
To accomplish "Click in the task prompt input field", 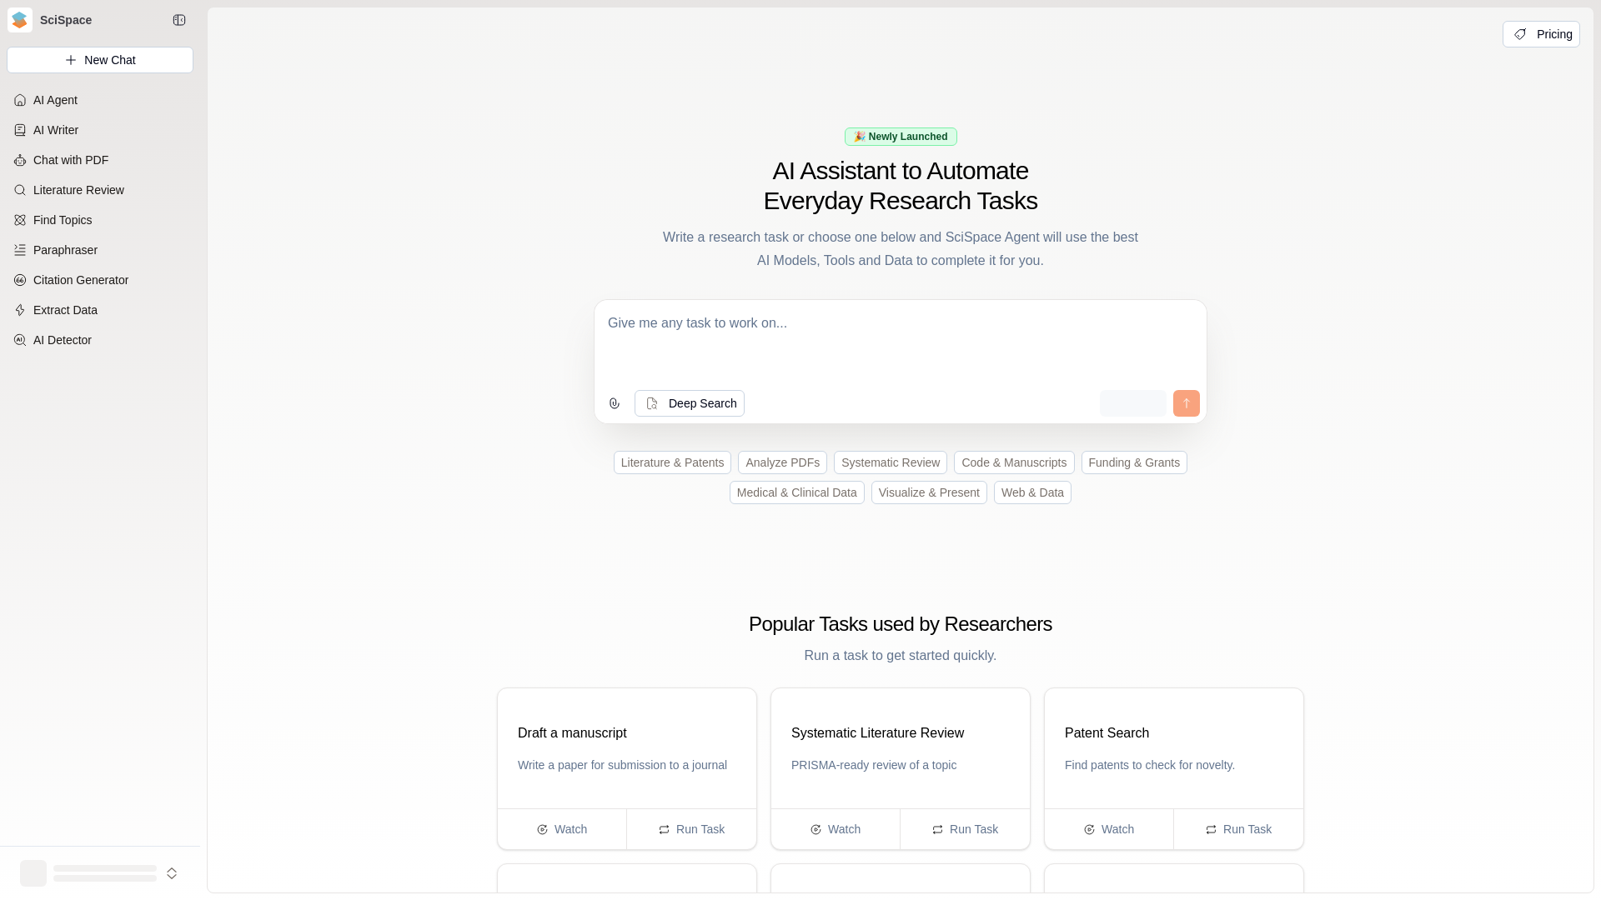I will pyautogui.click(x=901, y=343).
